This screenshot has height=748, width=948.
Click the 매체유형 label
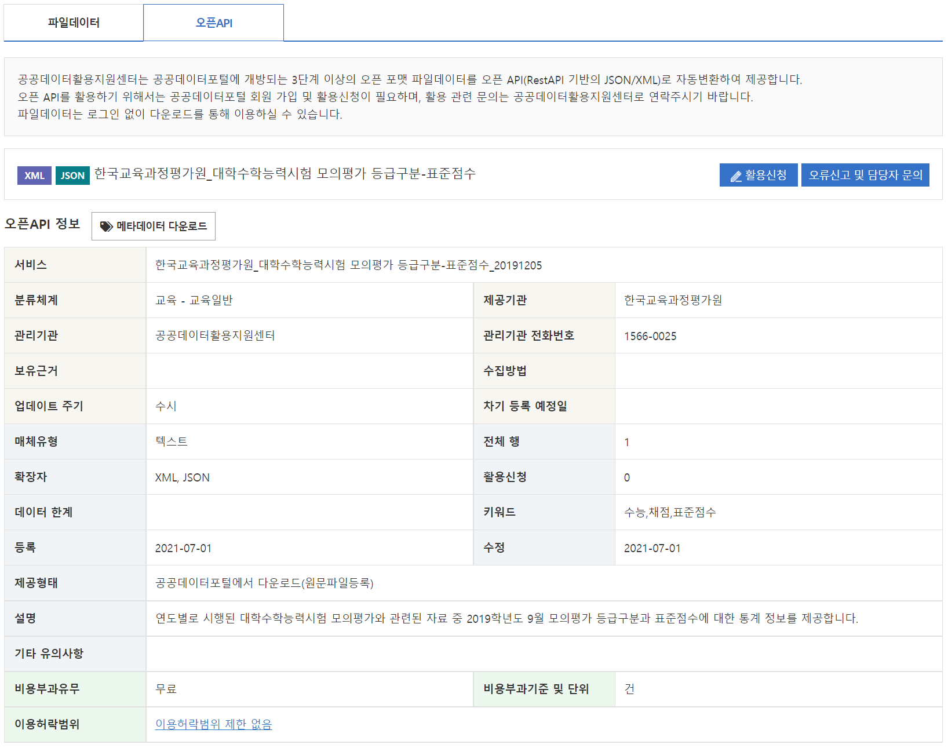(x=36, y=441)
